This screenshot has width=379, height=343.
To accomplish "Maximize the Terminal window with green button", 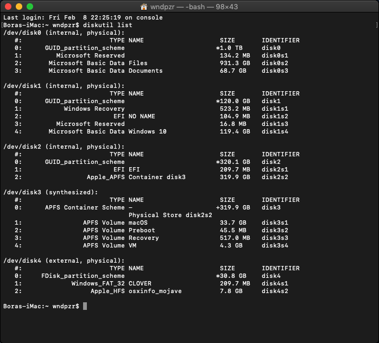I will click(29, 7).
